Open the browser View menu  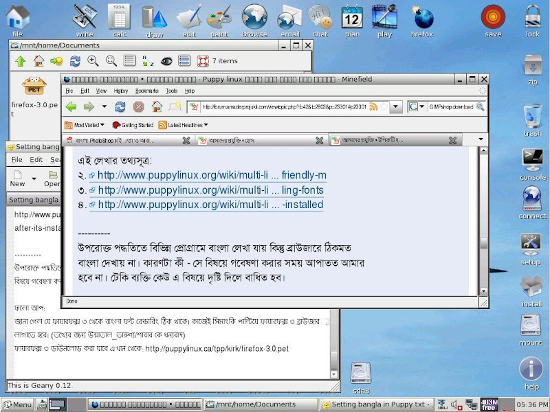[x=101, y=91]
